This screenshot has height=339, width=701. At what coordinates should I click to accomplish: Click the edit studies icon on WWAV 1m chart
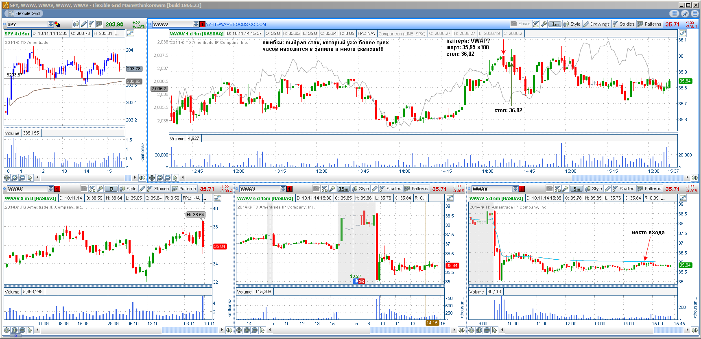click(x=536, y=24)
